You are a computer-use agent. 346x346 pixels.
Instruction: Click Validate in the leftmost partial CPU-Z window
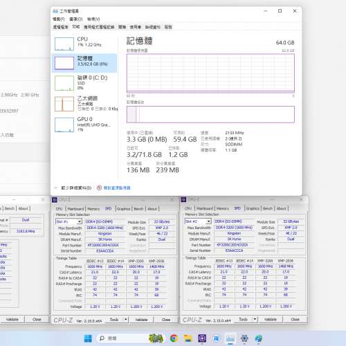(x=12, y=320)
